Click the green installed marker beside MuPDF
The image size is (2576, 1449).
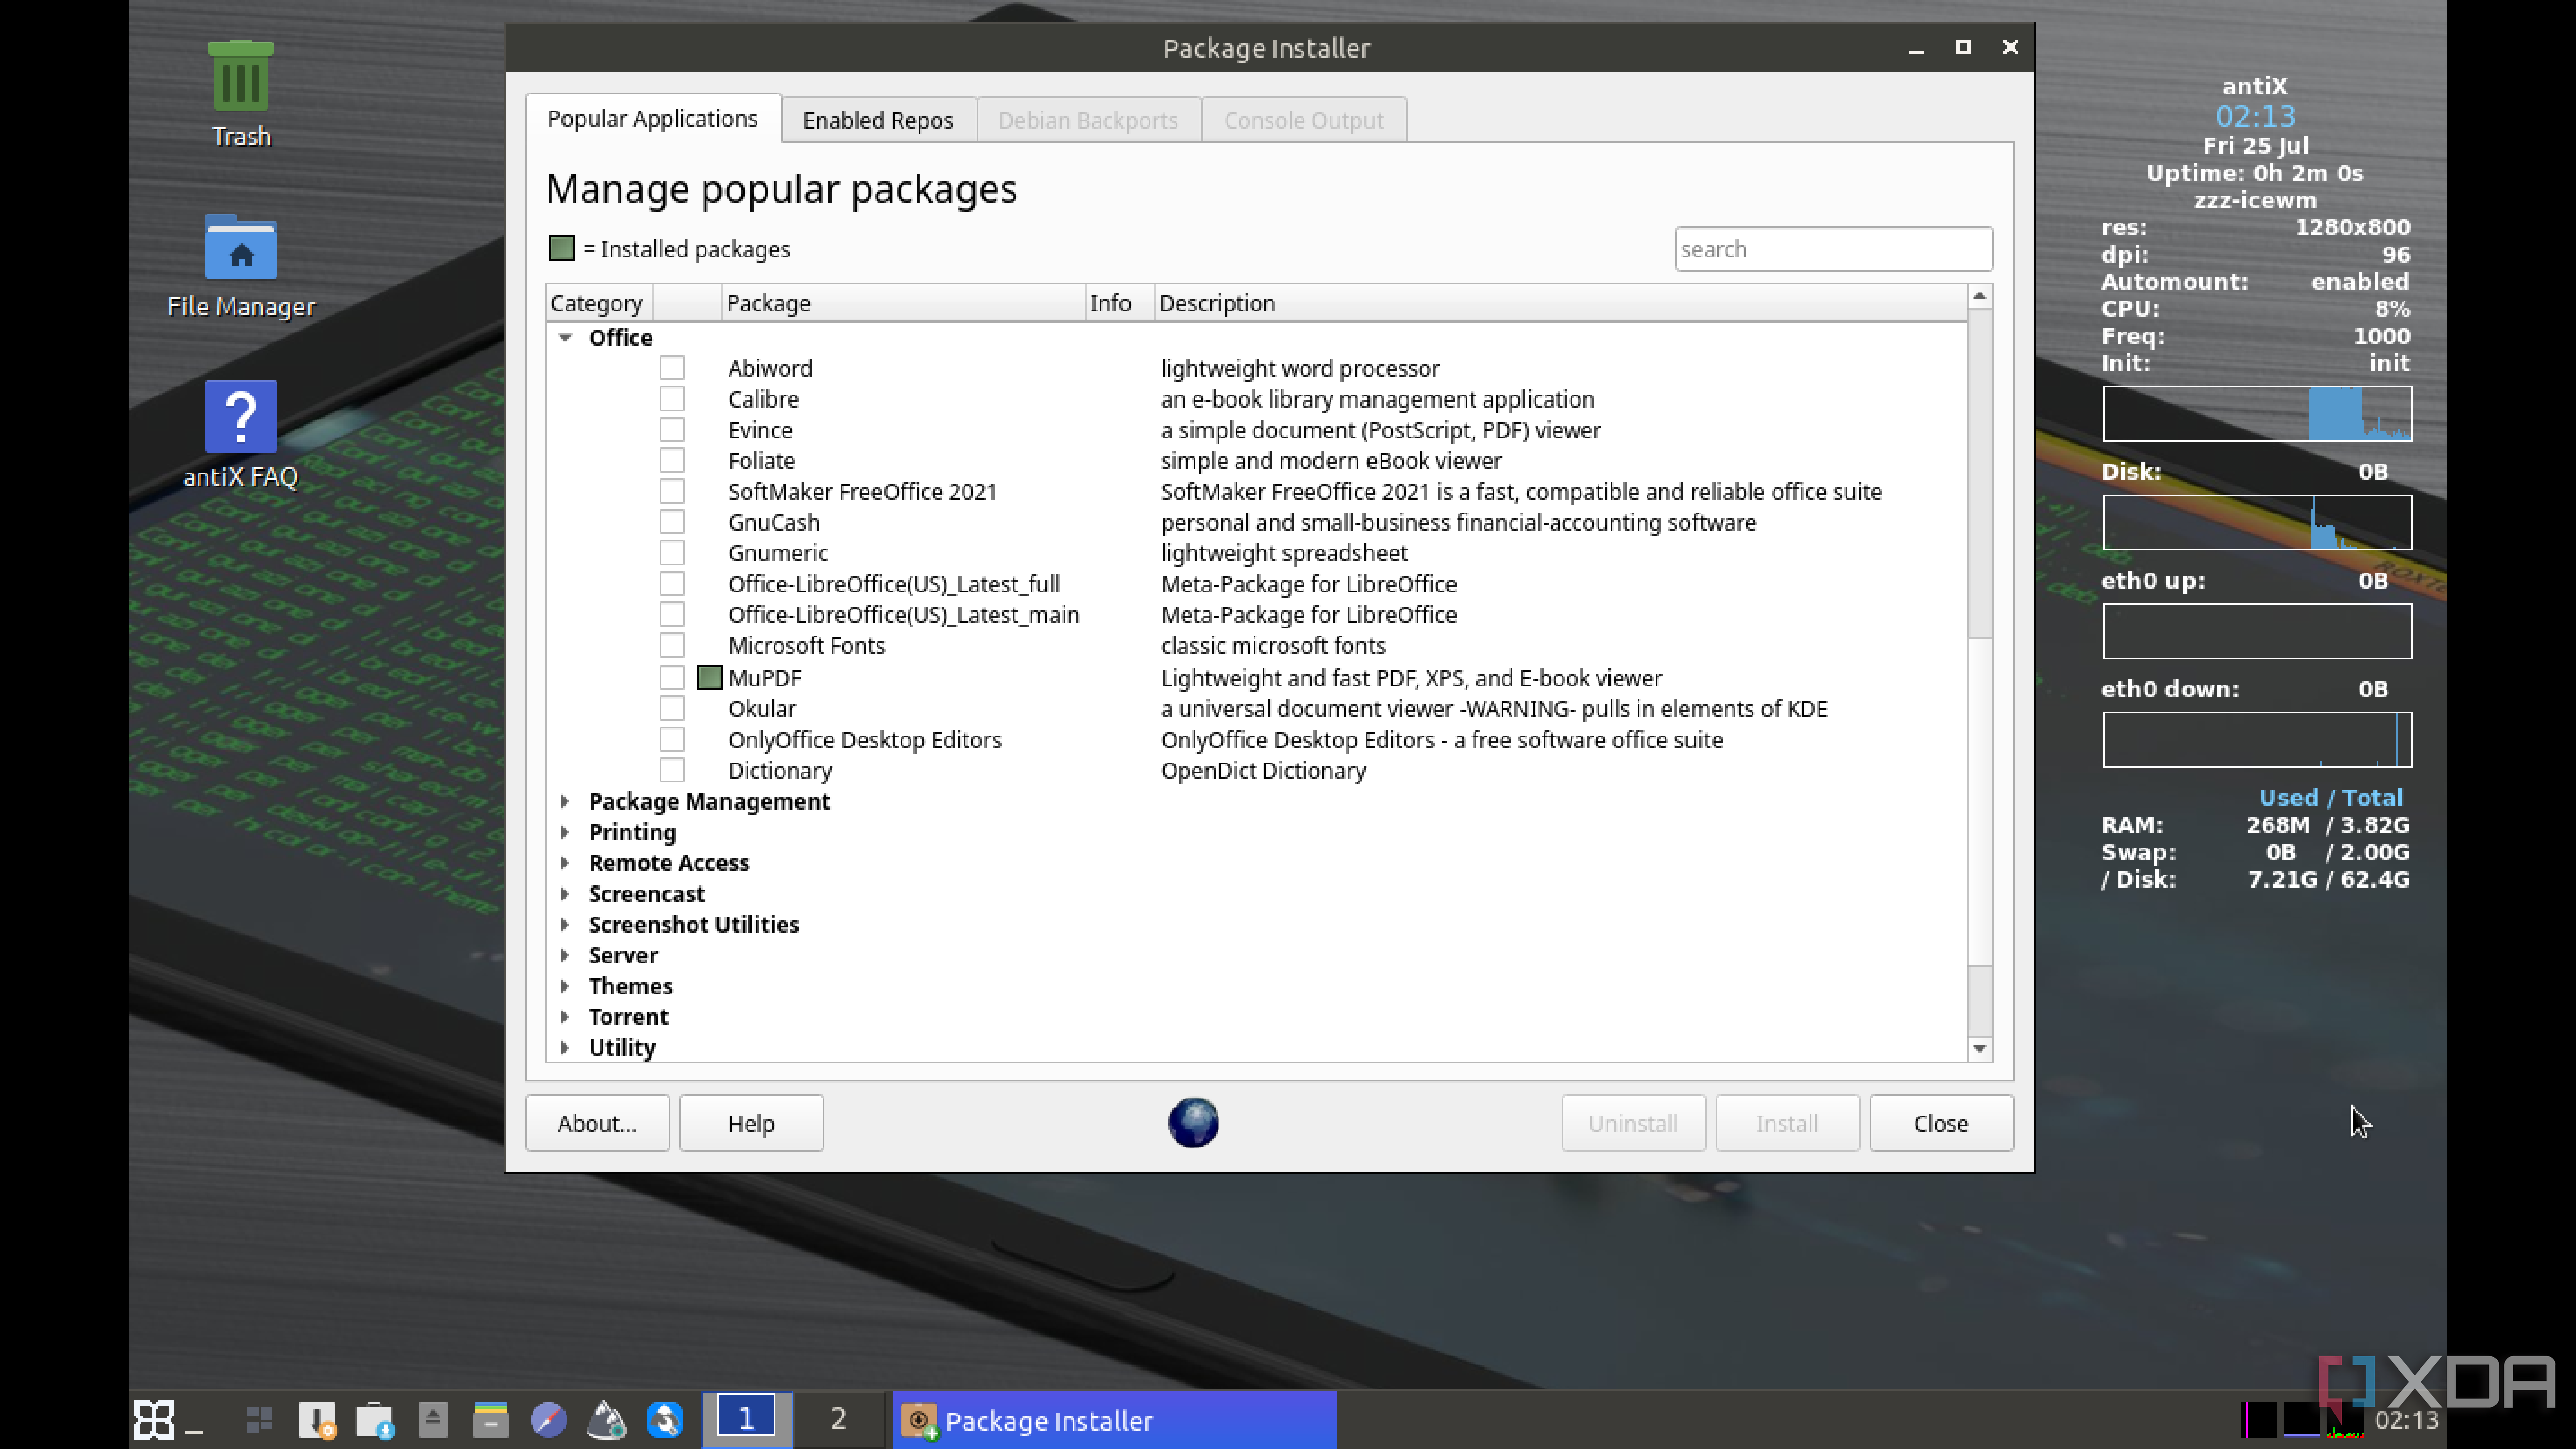709,677
